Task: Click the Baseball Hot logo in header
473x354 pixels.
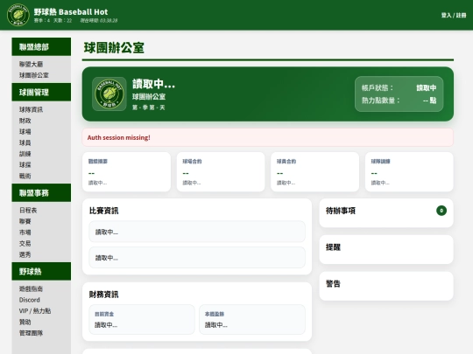Action: 18,15
